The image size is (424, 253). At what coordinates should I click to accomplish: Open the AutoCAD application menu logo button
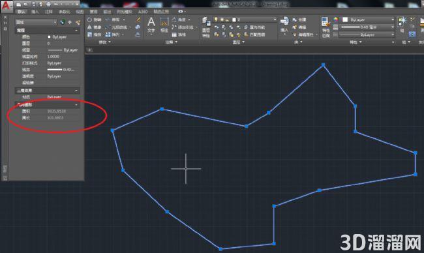pos(6,6)
